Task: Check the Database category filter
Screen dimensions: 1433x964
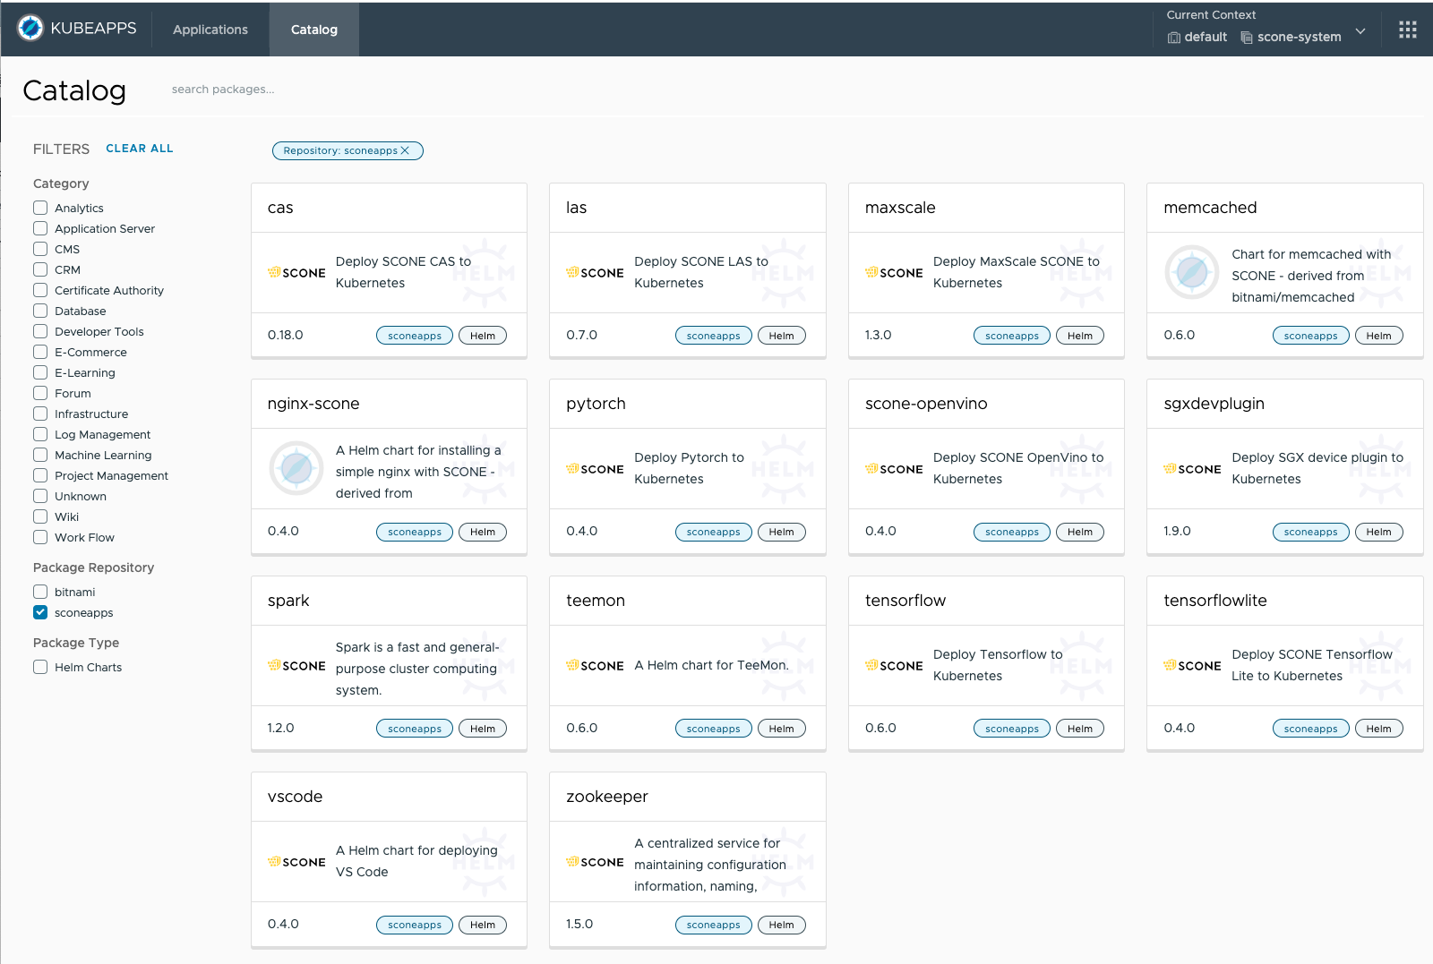Action: pos(40,311)
